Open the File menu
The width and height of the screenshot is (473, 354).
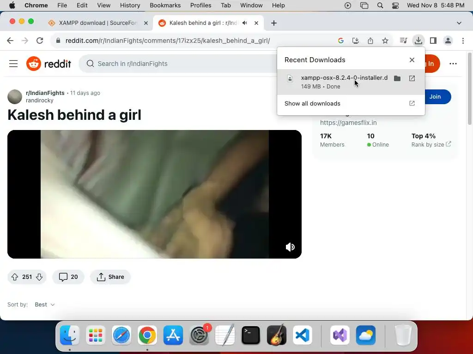pyautogui.click(x=62, y=6)
